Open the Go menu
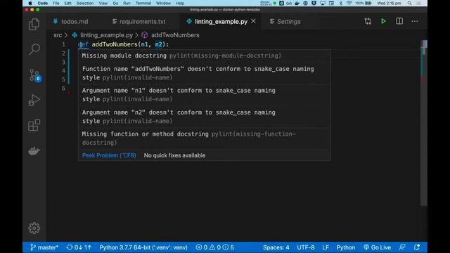The height and width of the screenshot is (253, 450). tap(115, 3)
